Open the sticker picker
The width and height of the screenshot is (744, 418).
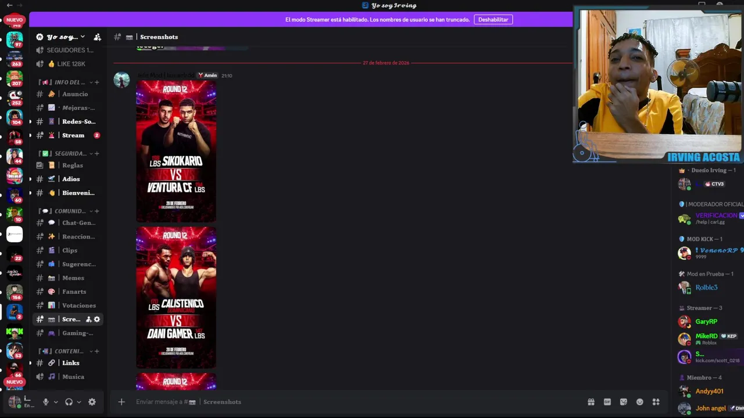[624, 402]
